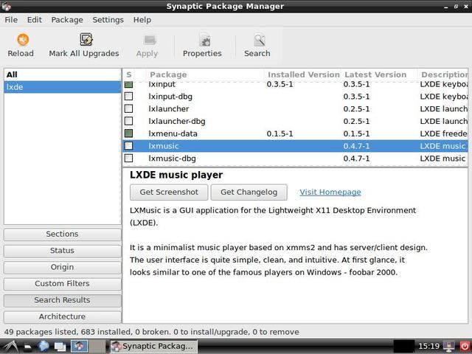Switch to the Sections filter view
The width and height of the screenshot is (472, 354).
coord(62,234)
